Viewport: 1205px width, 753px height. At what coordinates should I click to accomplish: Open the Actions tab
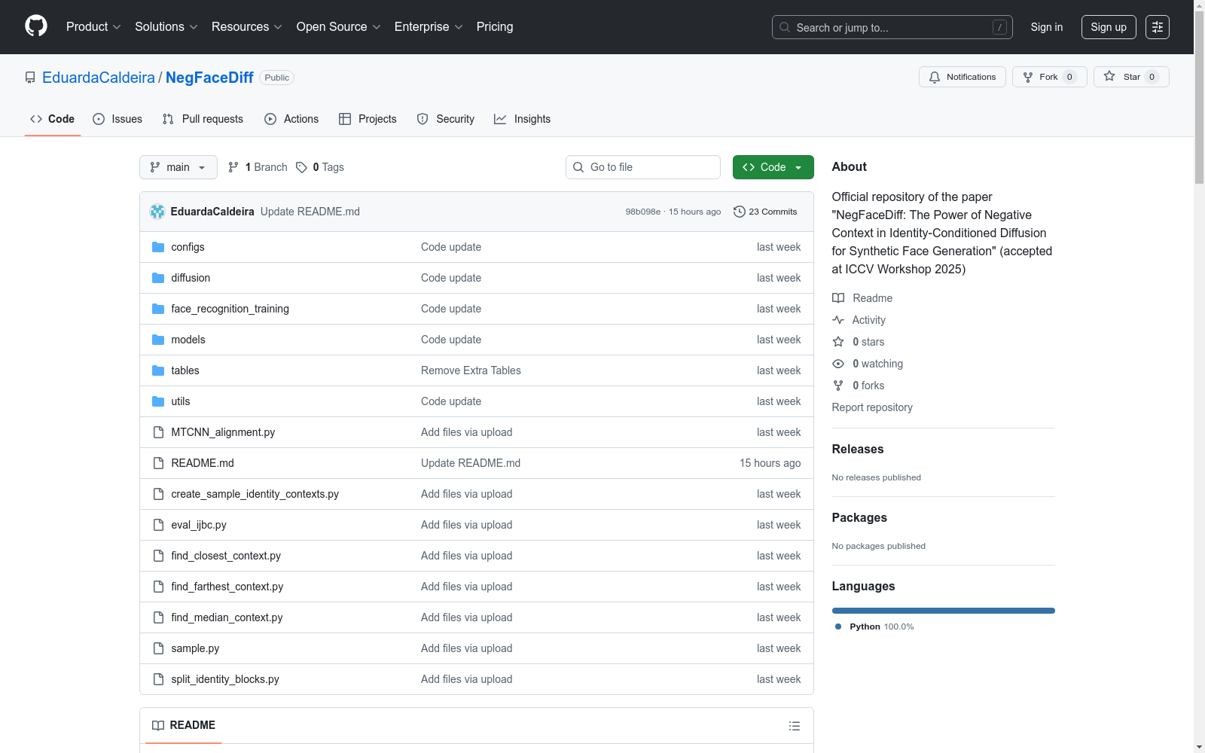pos(291,119)
